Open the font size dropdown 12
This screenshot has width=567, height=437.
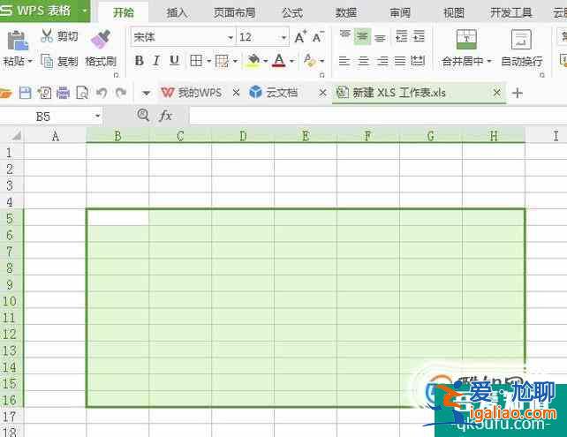pos(283,37)
